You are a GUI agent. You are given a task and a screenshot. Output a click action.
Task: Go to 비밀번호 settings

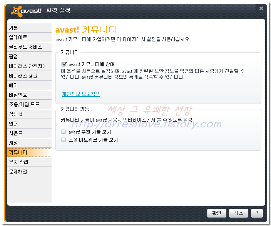click(x=29, y=95)
